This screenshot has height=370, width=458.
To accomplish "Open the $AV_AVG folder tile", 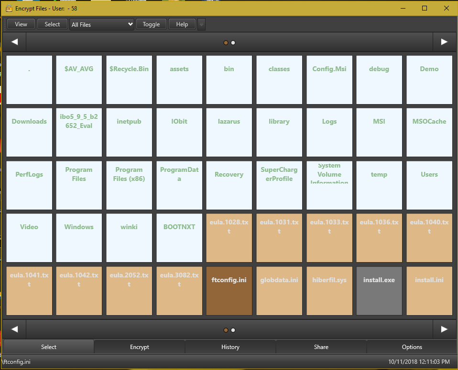I will [79, 80].
